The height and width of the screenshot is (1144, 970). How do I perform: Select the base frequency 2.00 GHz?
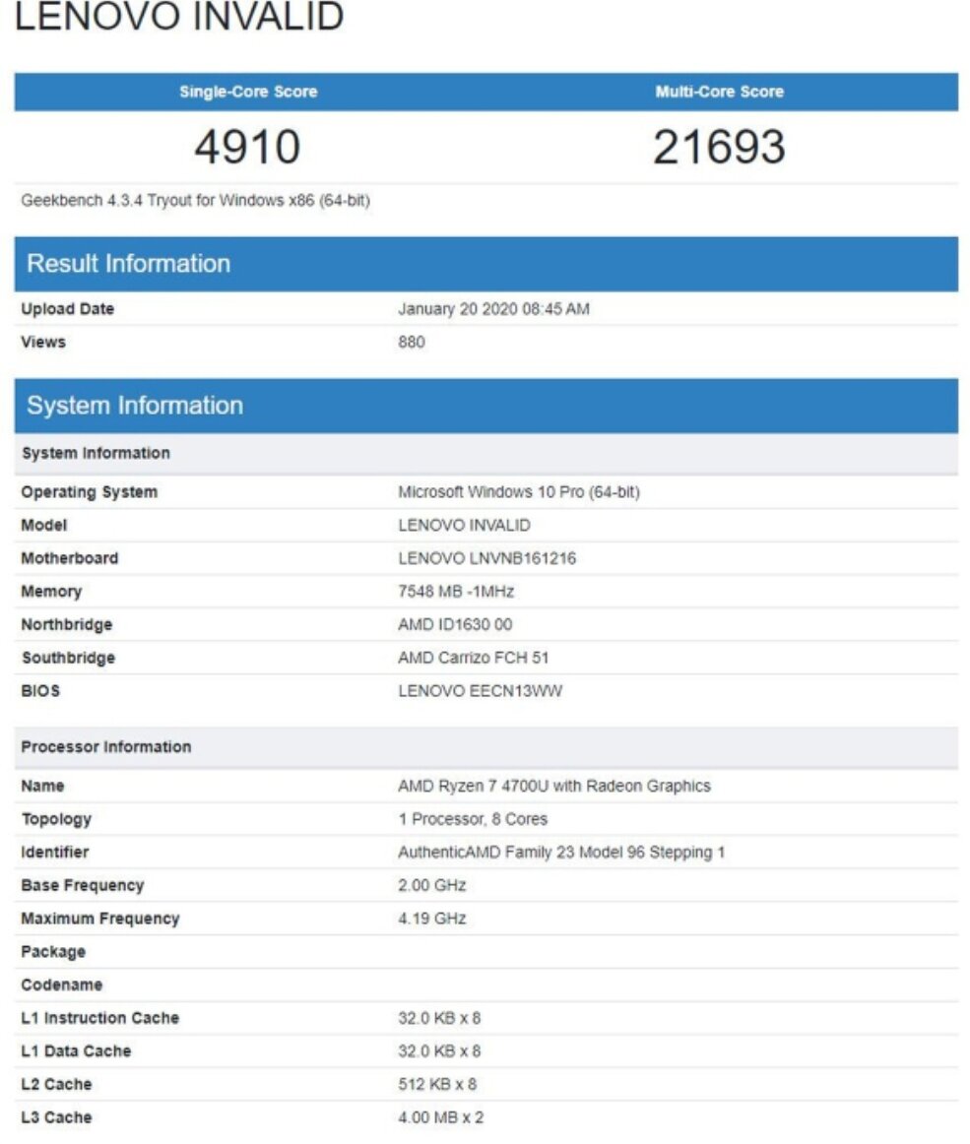[x=431, y=886]
